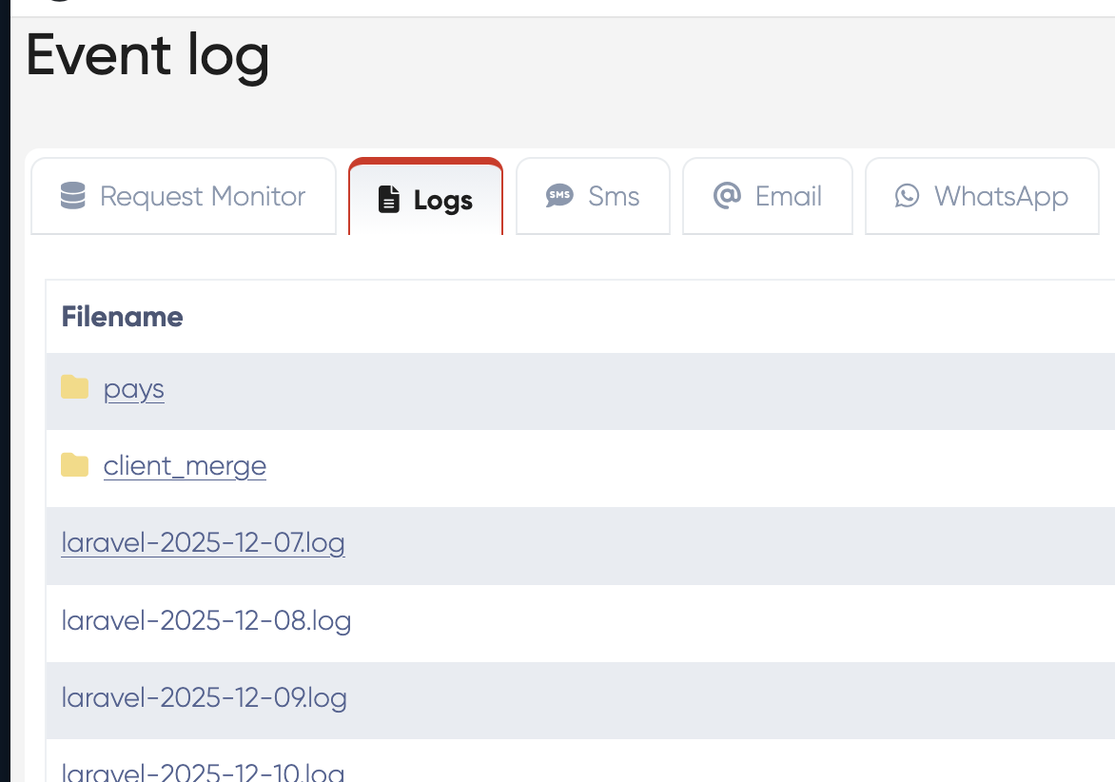Click the WhatsApp logo icon
This screenshot has height=782, width=1115.
[x=908, y=196]
